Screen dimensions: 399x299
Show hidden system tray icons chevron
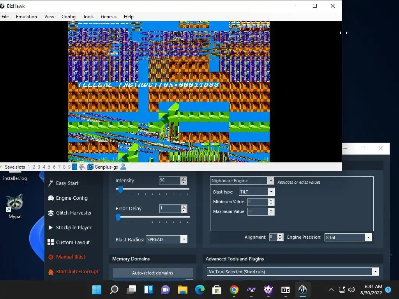pos(331,290)
